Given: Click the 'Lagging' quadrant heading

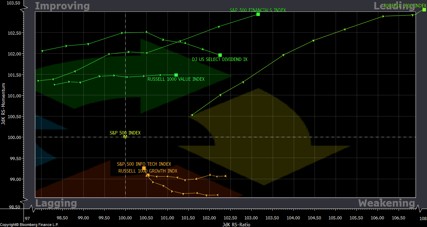Looking at the screenshot, I should pos(56,203).
